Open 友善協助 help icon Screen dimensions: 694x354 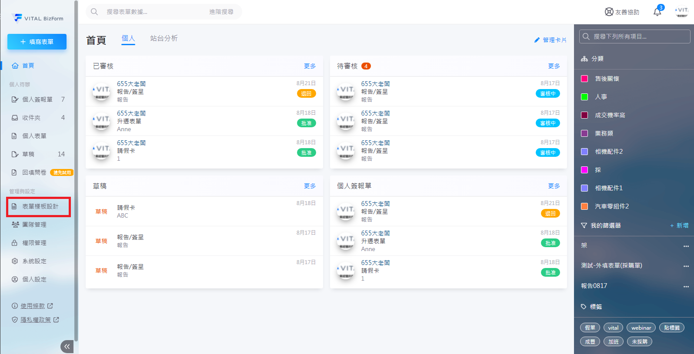point(609,12)
